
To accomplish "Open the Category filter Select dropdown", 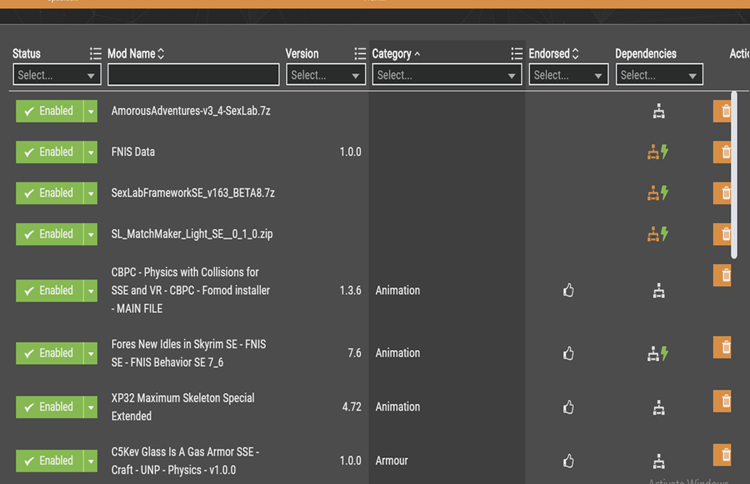I will (x=447, y=75).
